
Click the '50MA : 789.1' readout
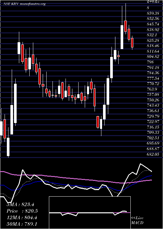pyautogui.click(x=22, y=224)
